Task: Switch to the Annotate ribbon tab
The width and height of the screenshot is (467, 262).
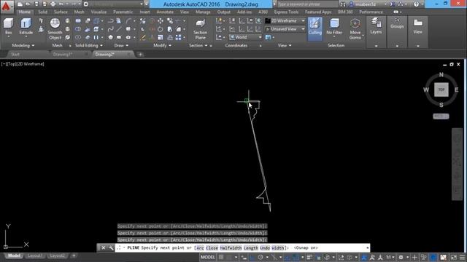Action: point(165,12)
